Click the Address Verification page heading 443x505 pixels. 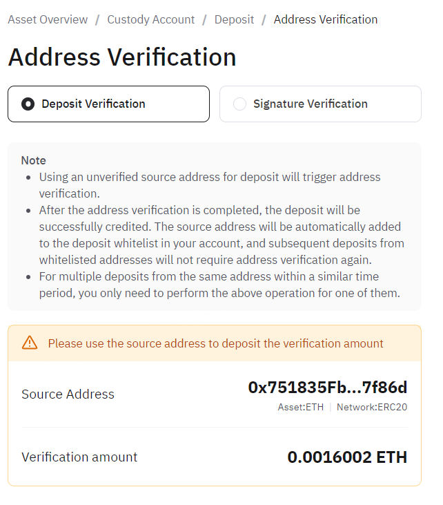(x=122, y=57)
